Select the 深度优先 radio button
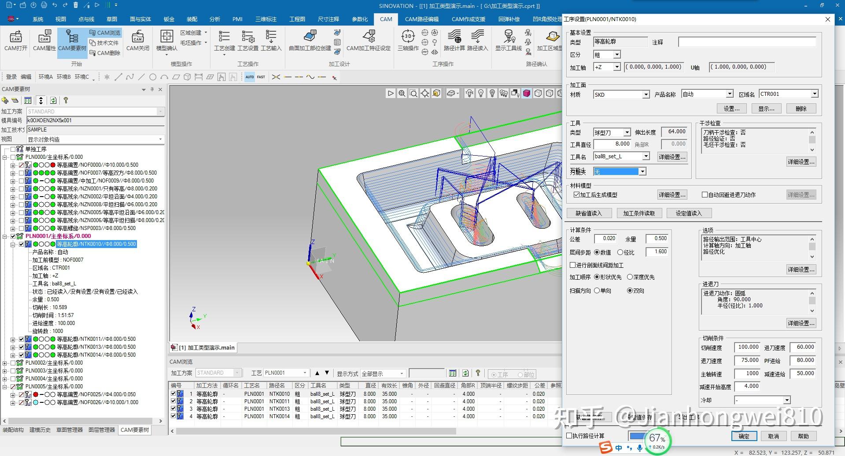 630,277
